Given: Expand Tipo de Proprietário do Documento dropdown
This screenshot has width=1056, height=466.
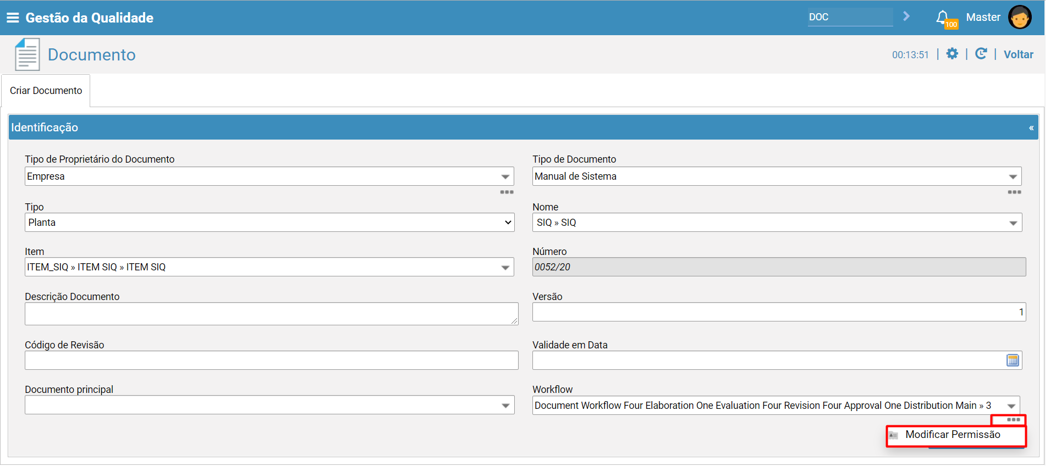Looking at the screenshot, I should click(x=505, y=176).
